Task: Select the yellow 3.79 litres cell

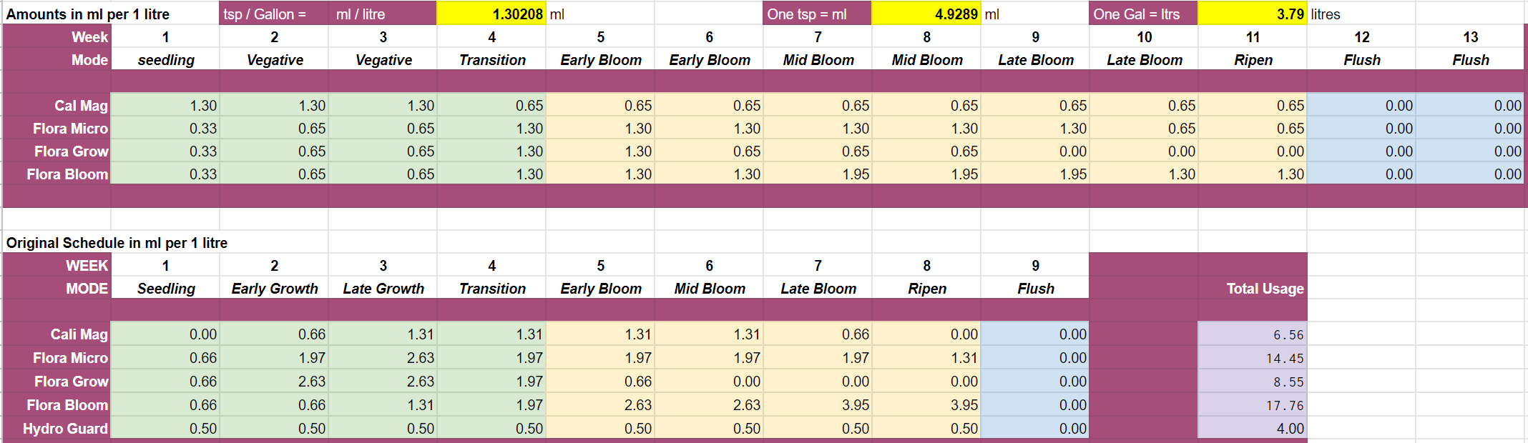Action: click(1253, 14)
